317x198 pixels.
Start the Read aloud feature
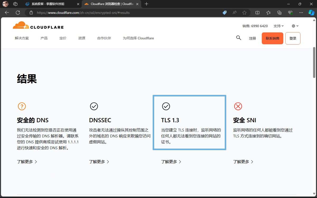(x=235, y=12)
